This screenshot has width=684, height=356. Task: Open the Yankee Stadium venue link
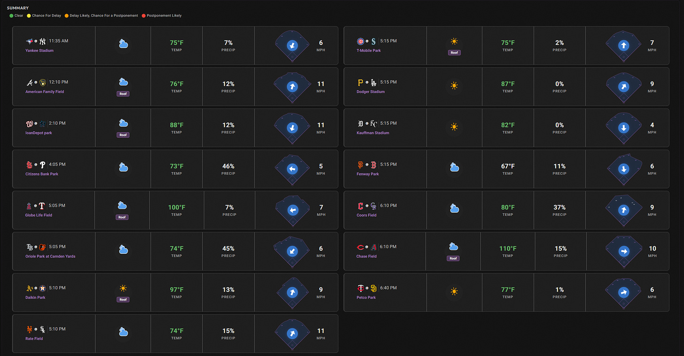tap(39, 50)
